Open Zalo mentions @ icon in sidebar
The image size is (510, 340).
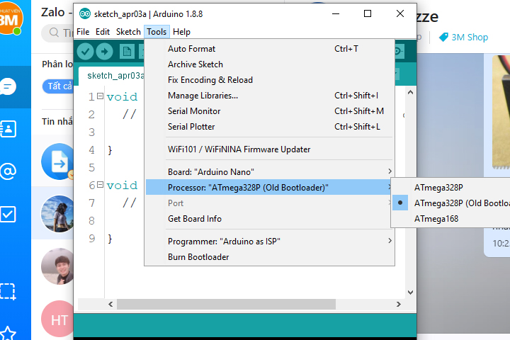8,171
